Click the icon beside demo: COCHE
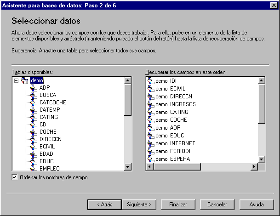280x216 pixels. 151,120
